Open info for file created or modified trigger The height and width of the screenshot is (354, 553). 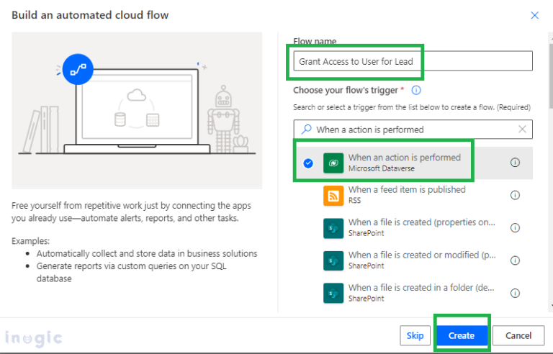click(x=515, y=260)
